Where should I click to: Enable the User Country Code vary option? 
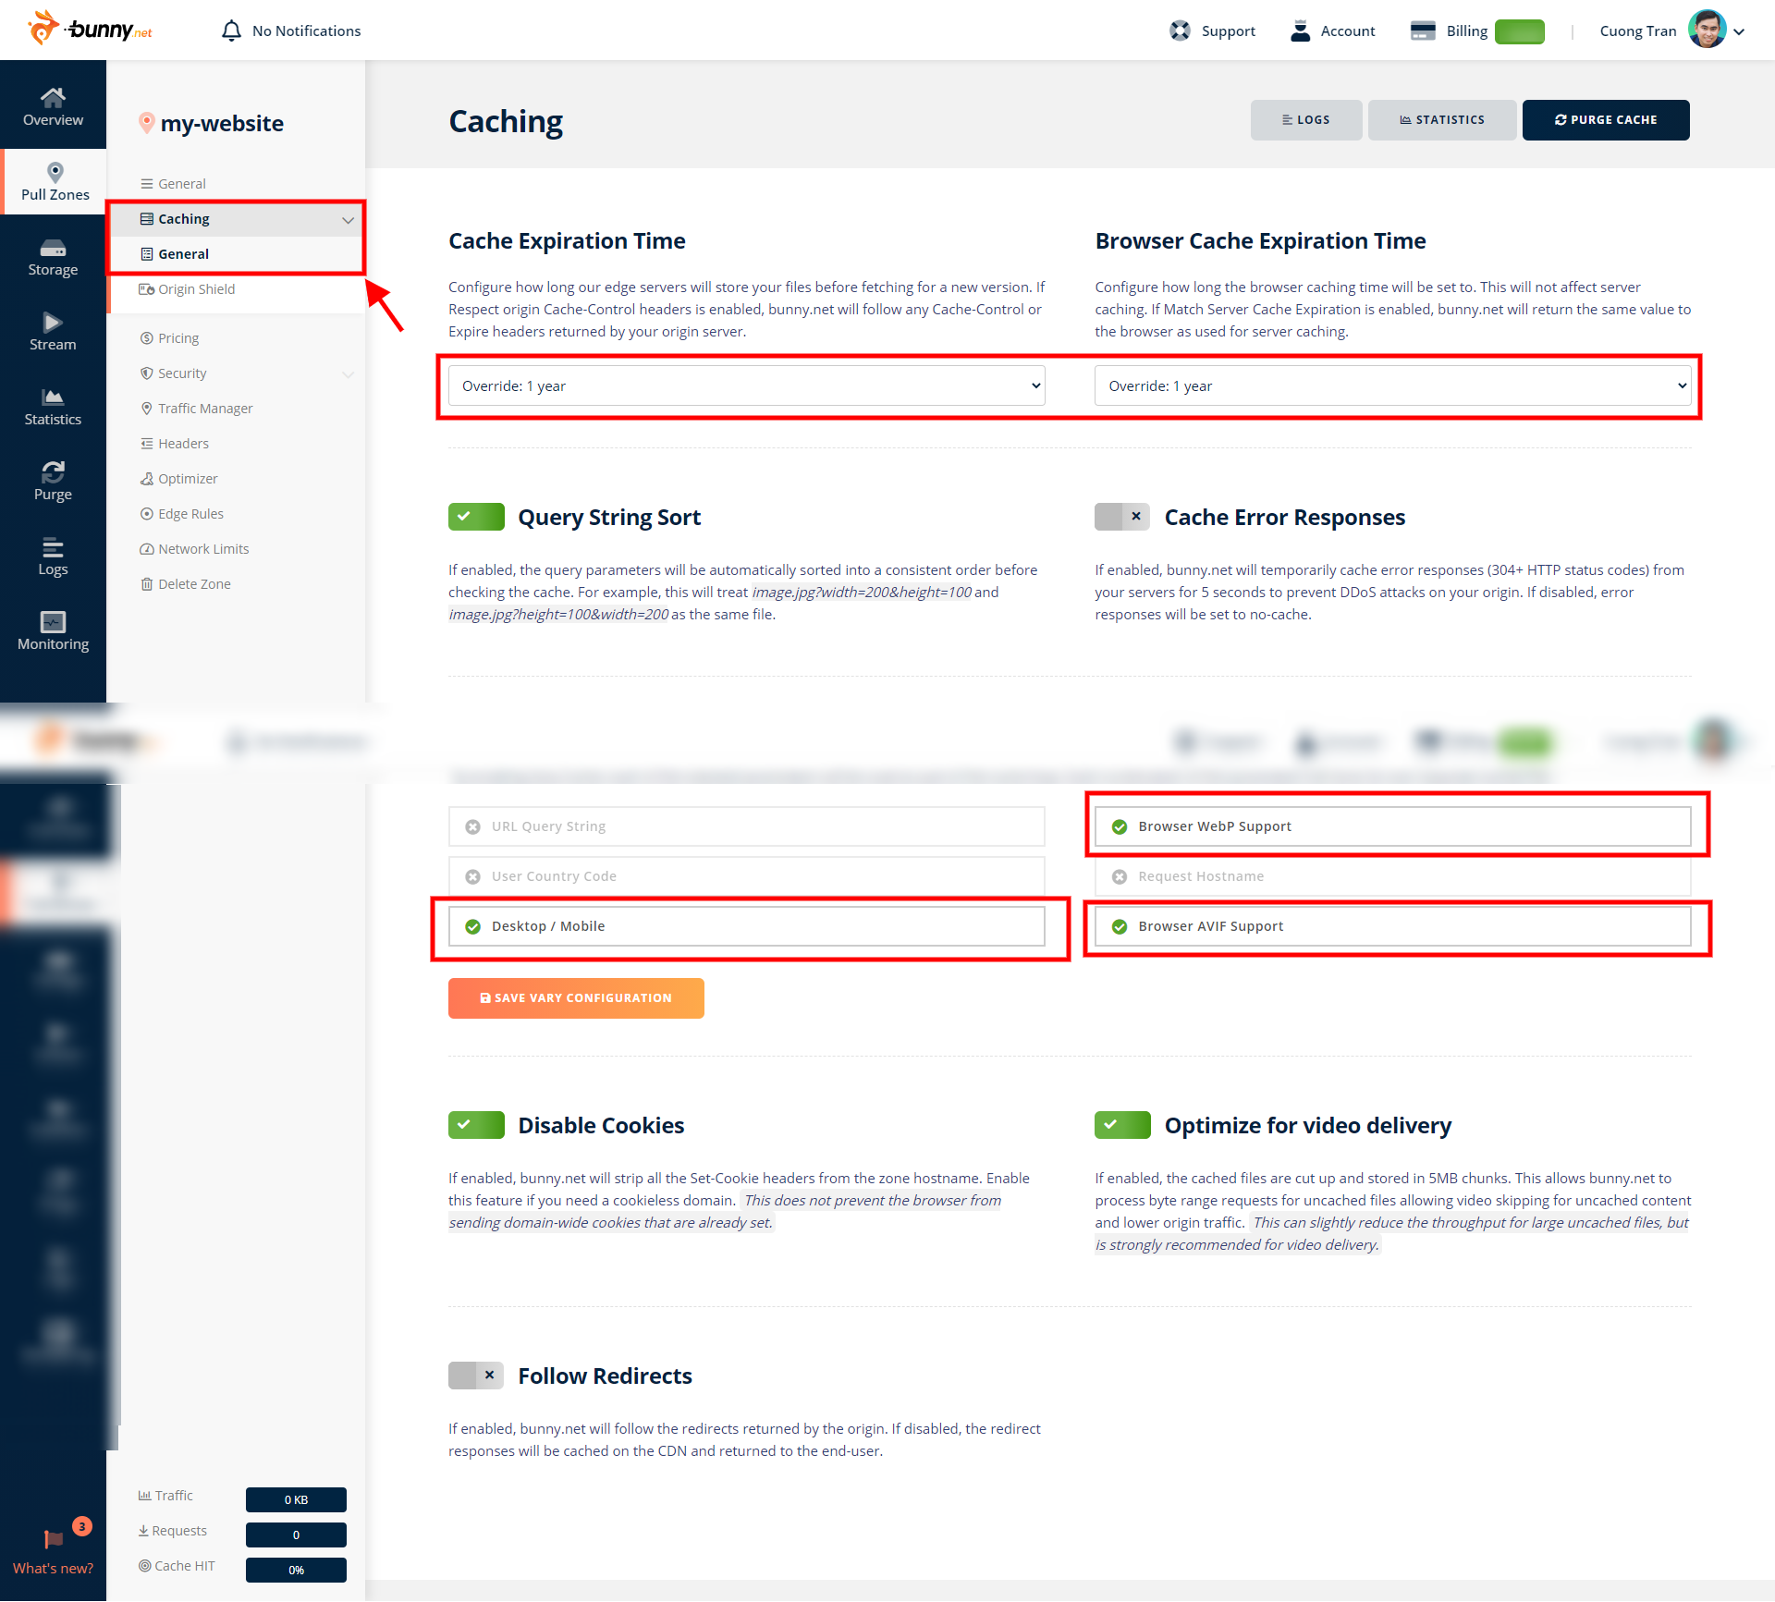747,876
